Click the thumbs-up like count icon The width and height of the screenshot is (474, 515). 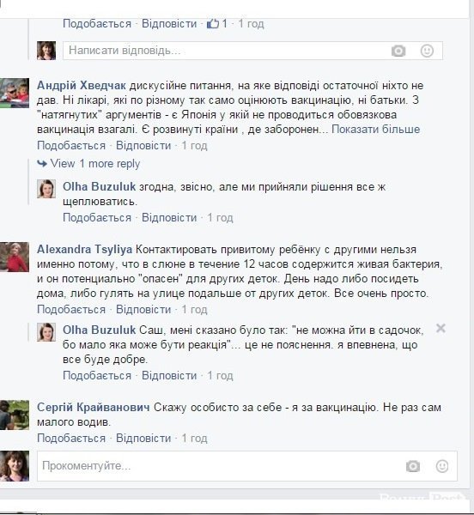point(213,24)
